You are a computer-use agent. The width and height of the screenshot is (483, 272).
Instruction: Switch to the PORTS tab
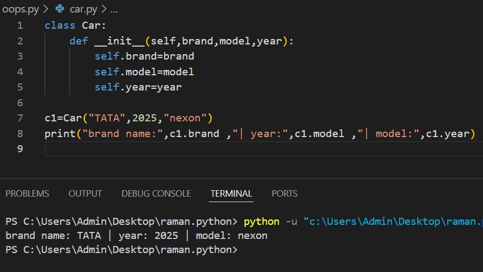click(284, 193)
